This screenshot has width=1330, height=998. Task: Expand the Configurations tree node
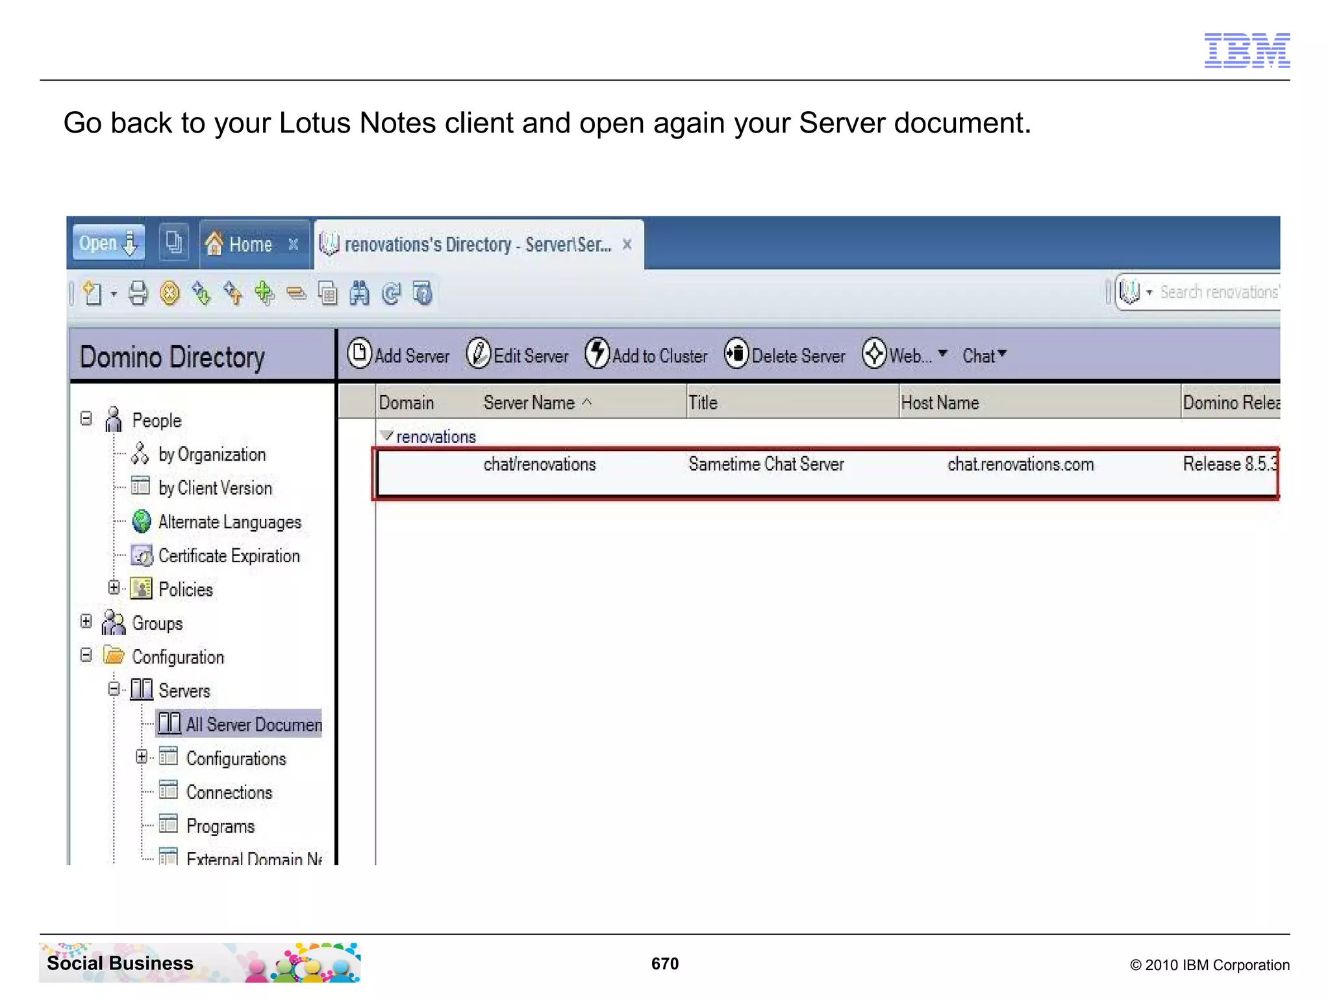(x=142, y=757)
